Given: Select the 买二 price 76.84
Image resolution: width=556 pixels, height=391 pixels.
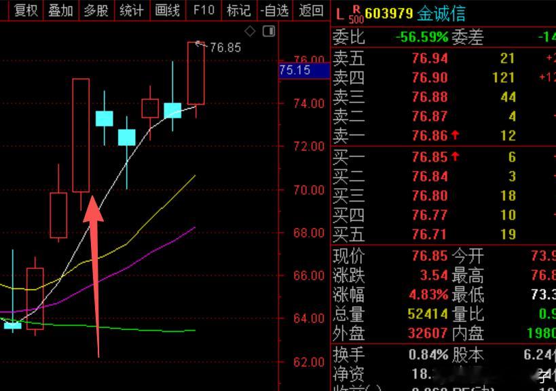Looking at the screenshot, I should (x=430, y=176).
